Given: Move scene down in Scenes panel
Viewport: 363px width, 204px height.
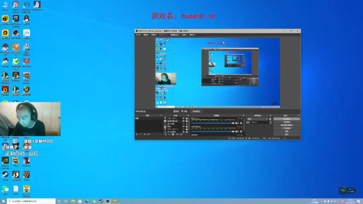Looking at the screenshot, I should (x=149, y=134).
